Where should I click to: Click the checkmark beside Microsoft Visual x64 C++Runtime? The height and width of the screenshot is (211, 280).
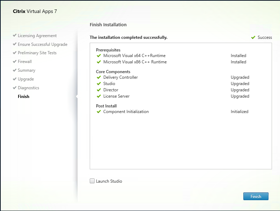99,56
